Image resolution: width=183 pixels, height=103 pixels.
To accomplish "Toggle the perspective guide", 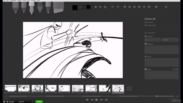I will (139, 7).
